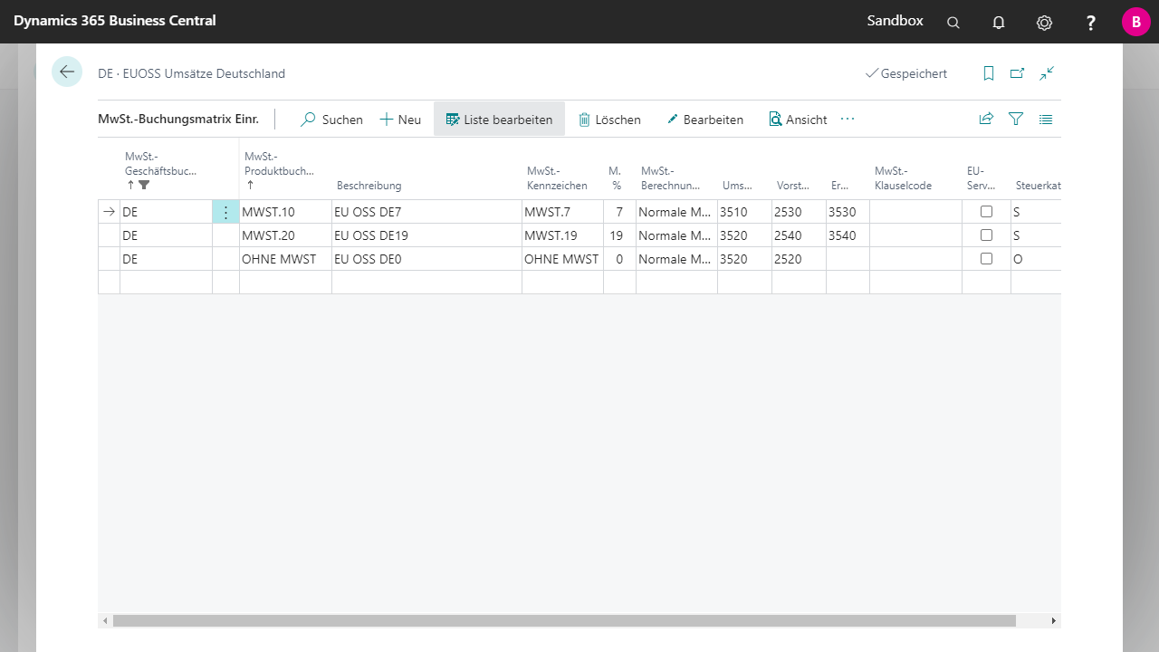Open the settings gear
This screenshot has width=1159, height=652.
(x=1044, y=23)
